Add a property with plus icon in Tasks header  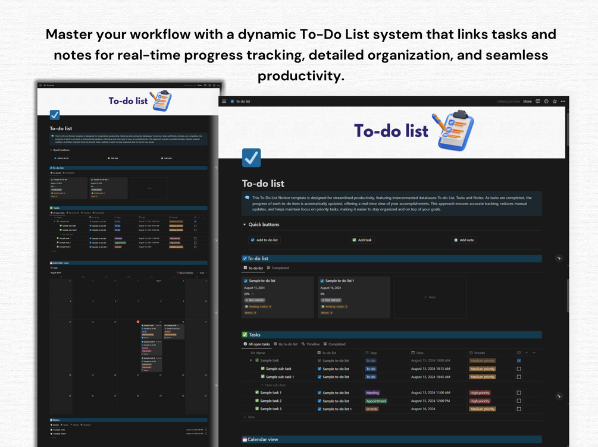tap(527, 353)
